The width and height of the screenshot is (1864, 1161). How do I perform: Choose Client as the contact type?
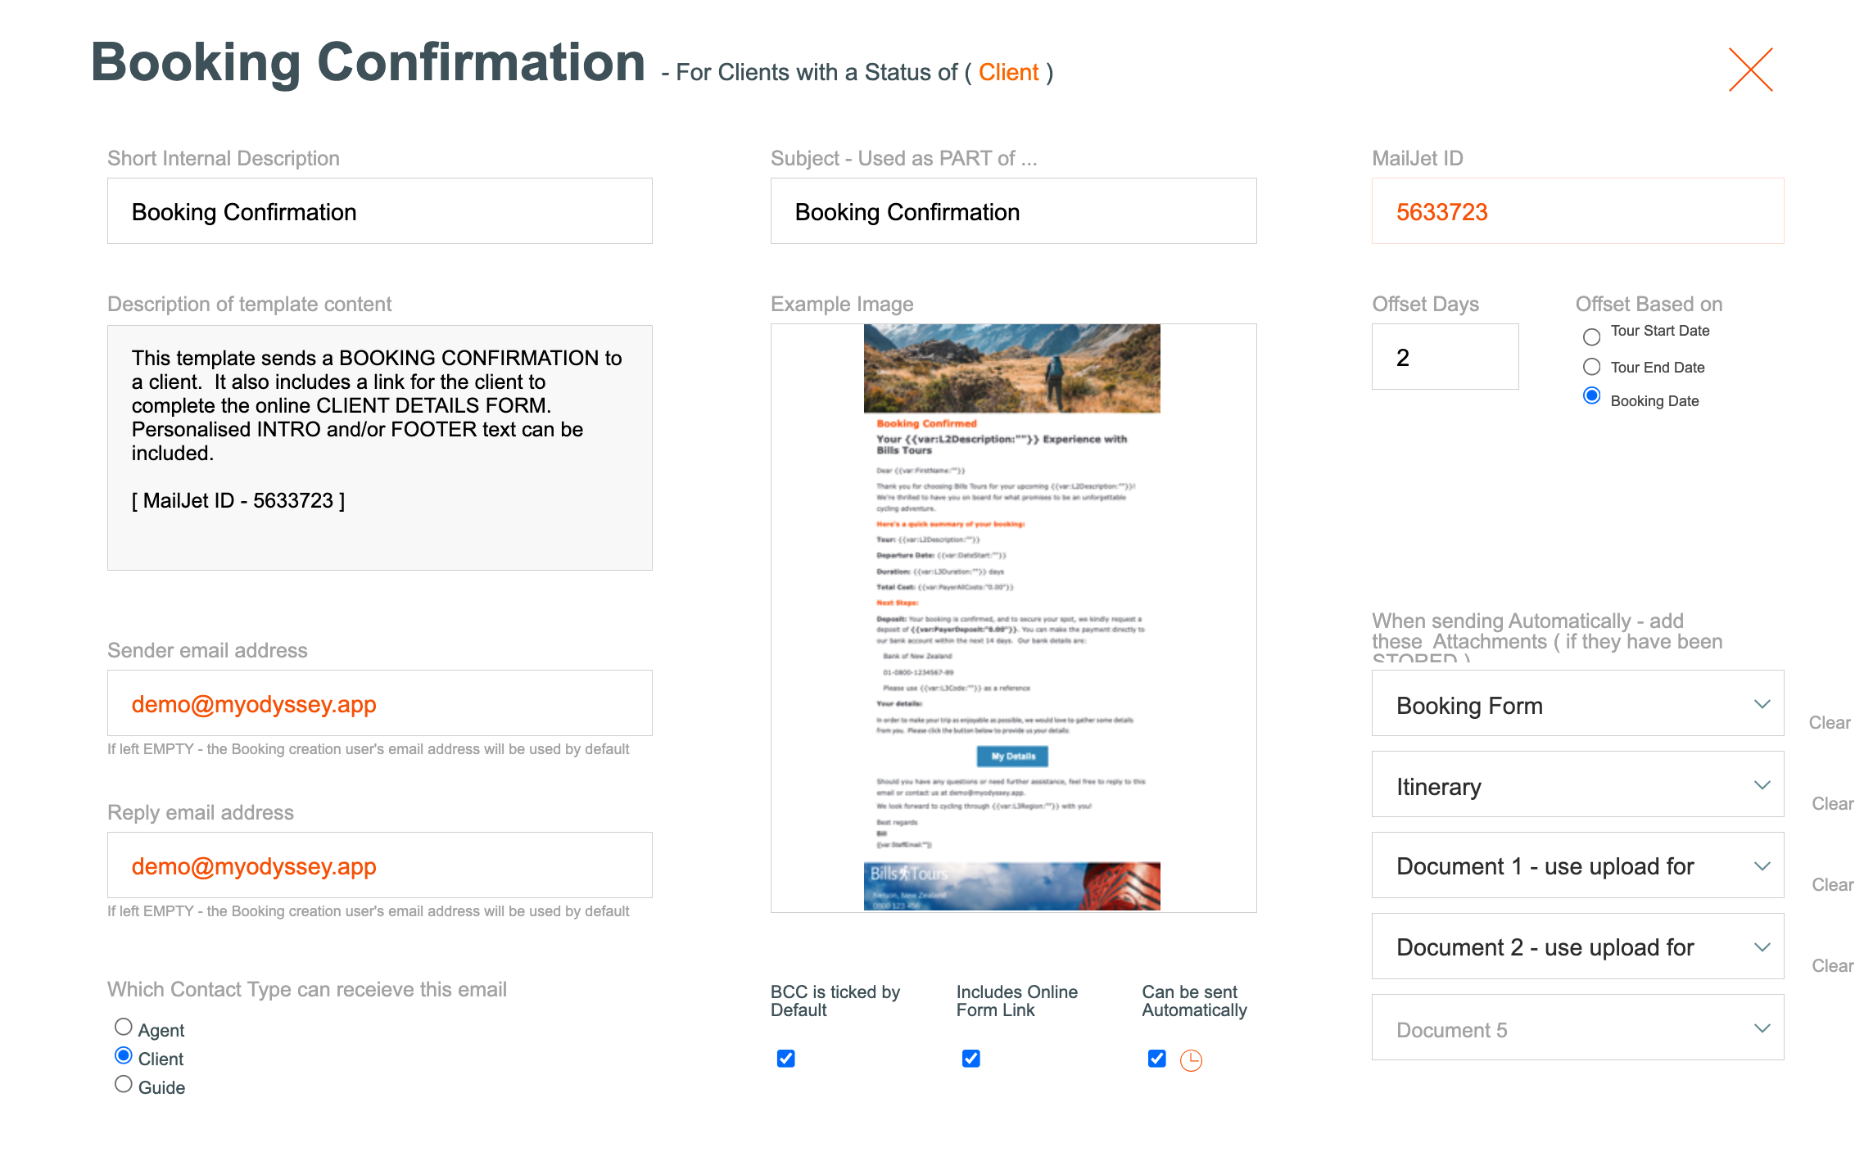[x=123, y=1055]
